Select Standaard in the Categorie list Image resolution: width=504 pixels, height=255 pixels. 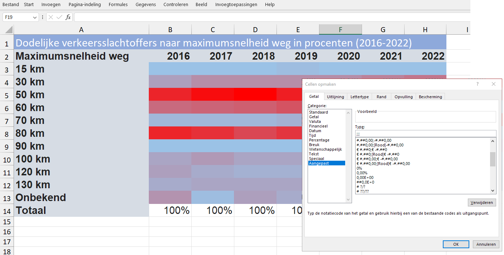tap(327, 112)
